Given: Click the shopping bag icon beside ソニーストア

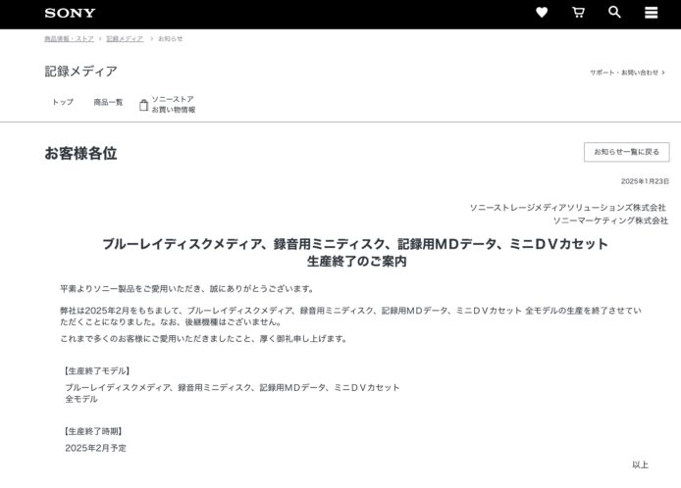Looking at the screenshot, I should pos(143,105).
